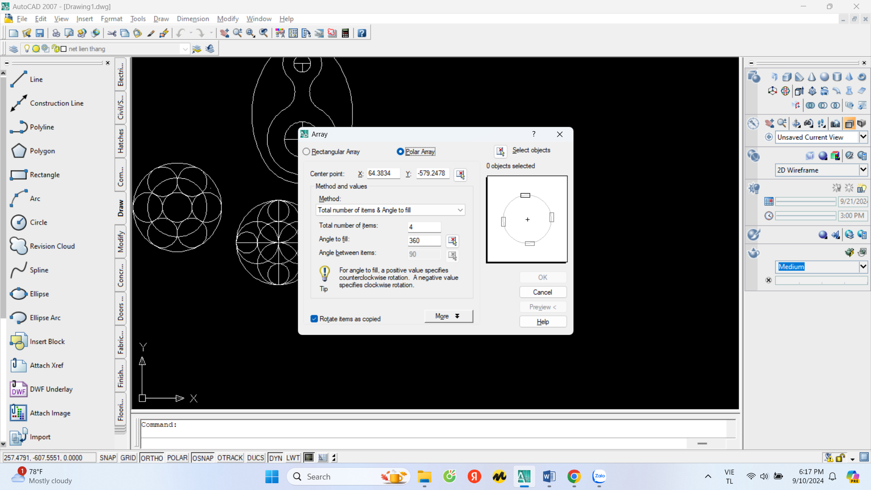
Task: Click the Plot printer icon
Action: (x=56, y=33)
